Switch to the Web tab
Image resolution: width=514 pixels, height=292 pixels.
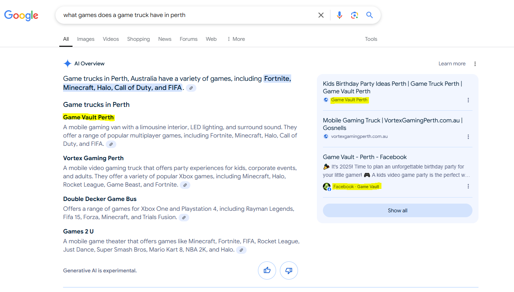tap(211, 39)
